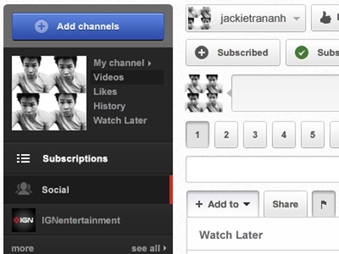
Task: Click the Social people icon
Action: pyautogui.click(x=24, y=188)
